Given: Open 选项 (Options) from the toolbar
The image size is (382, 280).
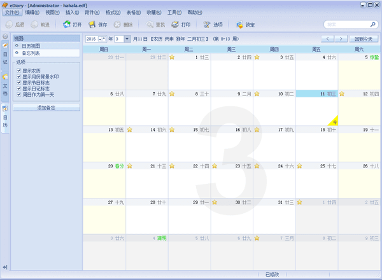Looking at the screenshot, I should click(213, 25).
